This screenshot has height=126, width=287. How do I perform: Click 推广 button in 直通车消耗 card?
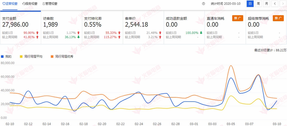tap(238, 18)
